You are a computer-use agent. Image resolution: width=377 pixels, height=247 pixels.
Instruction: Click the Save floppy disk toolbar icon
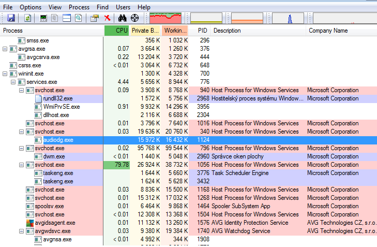11,18
